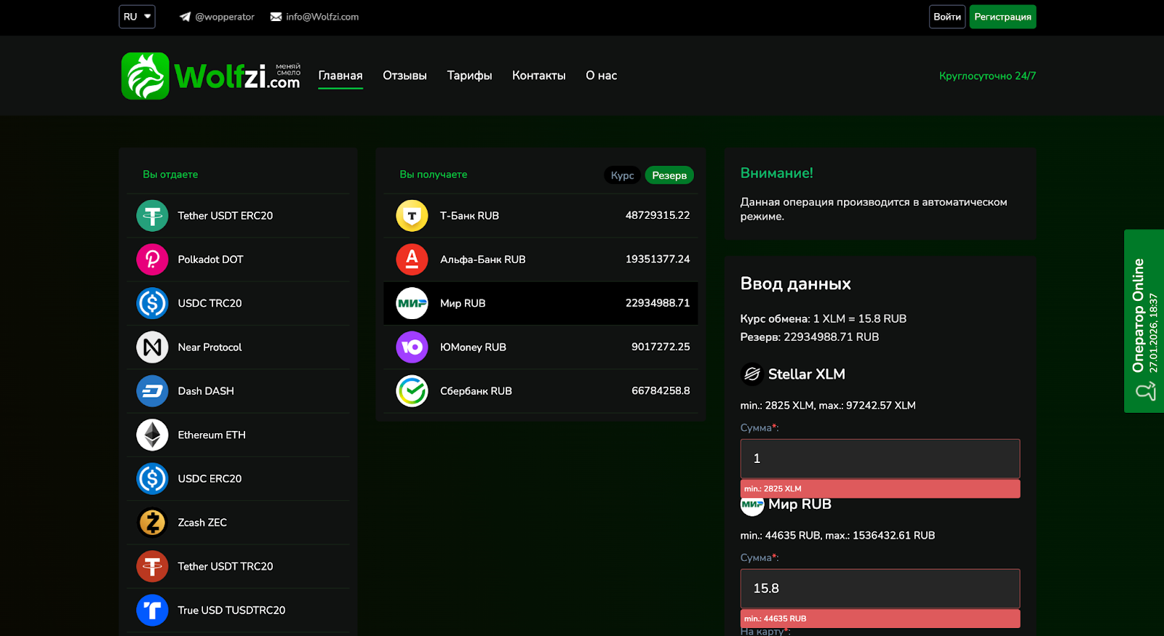
Task: Click the Telegram @wopperator icon
Action: tap(185, 17)
